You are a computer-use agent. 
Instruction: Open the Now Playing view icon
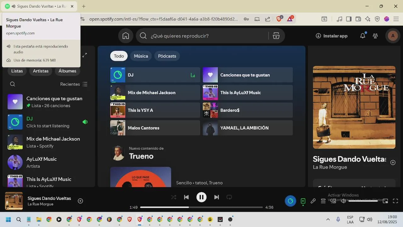[303, 201]
